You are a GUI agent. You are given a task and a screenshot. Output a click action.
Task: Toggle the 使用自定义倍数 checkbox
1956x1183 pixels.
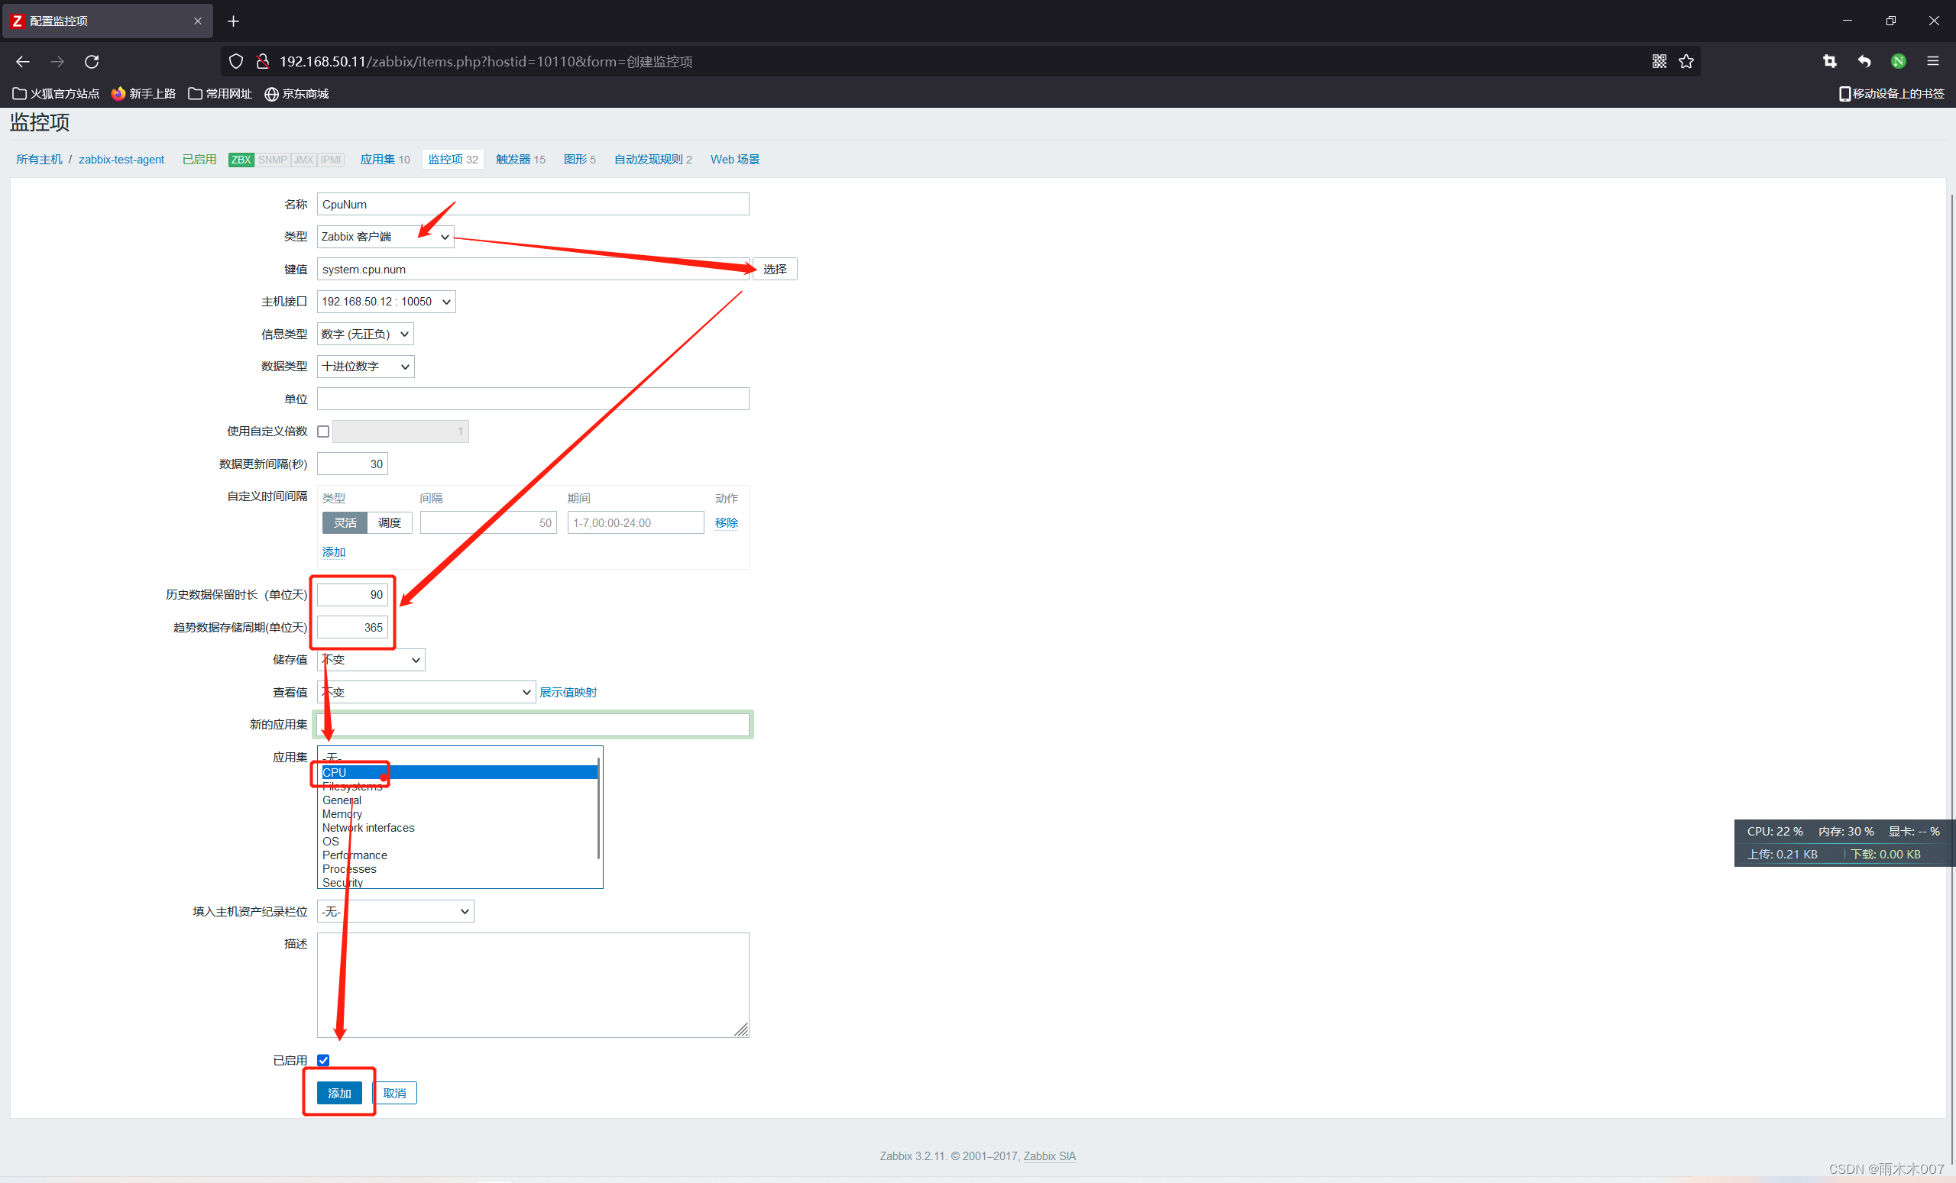[x=323, y=432]
